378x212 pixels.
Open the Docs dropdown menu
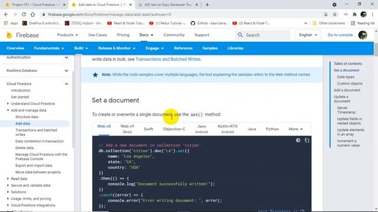click(x=146, y=35)
